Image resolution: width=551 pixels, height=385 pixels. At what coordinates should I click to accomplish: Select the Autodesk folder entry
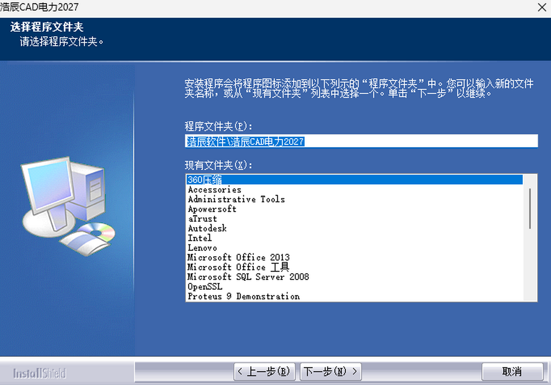click(354, 228)
